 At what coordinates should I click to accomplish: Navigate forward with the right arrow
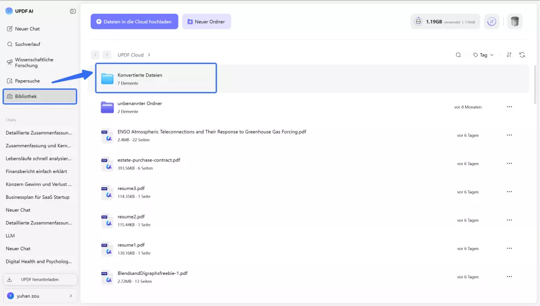[107, 55]
